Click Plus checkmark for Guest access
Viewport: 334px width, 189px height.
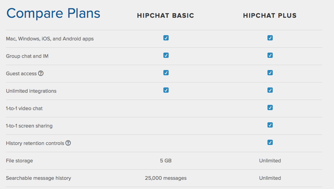270,73
